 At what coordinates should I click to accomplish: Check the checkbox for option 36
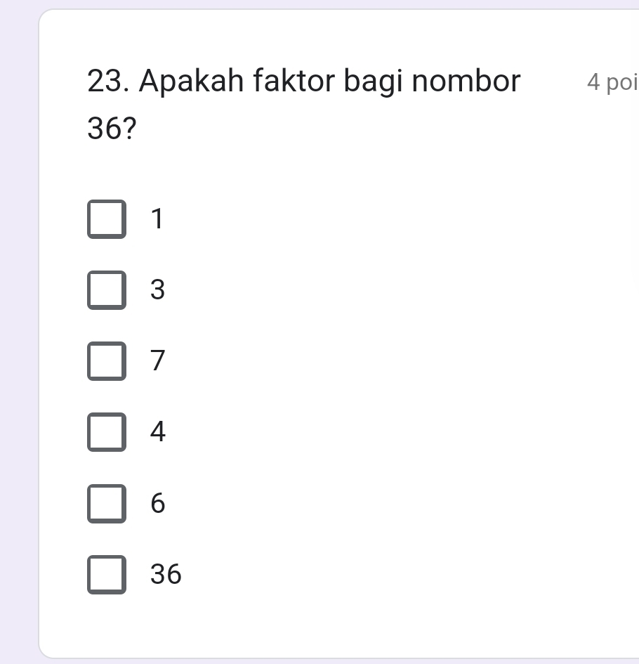tap(107, 574)
